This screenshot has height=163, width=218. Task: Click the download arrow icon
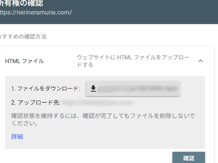point(93,89)
